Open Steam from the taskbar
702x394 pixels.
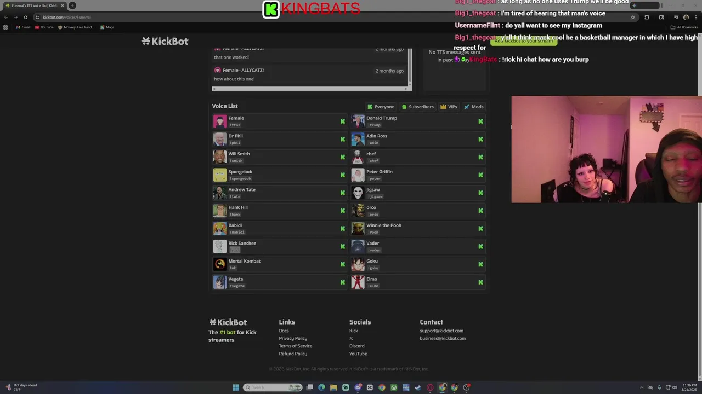(x=418, y=387)
